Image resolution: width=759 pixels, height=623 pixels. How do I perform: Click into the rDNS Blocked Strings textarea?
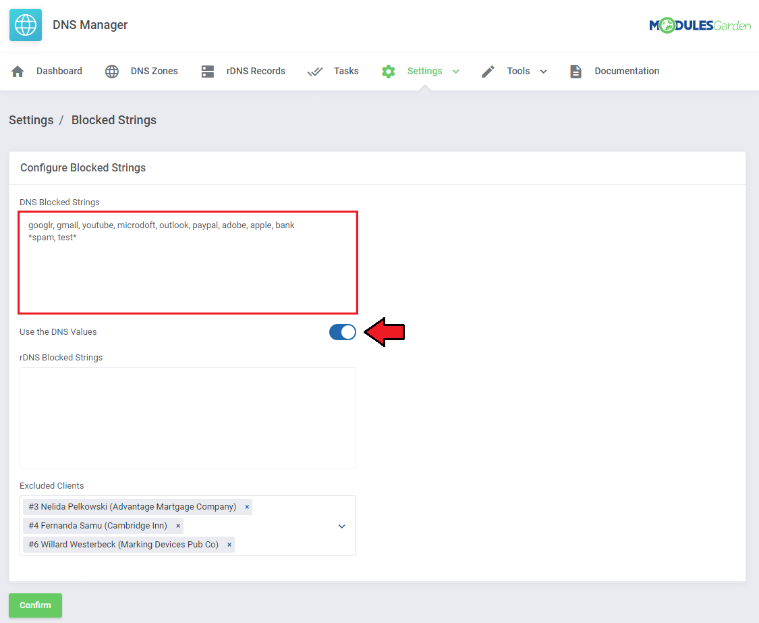[188, 418]
